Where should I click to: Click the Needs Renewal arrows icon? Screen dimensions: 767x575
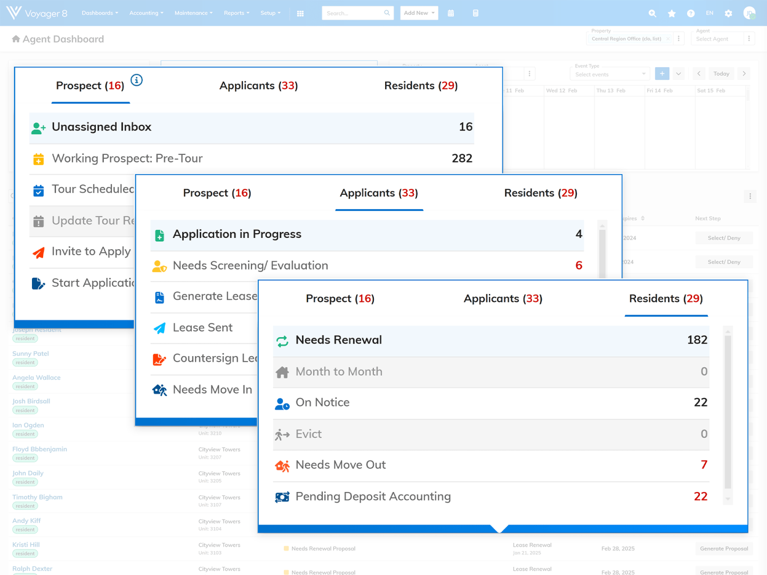point(282,341)
